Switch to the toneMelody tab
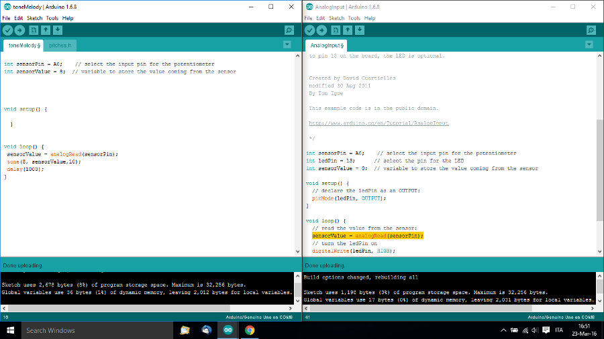This screenshot has width=604, height=339. pos(23,46)
